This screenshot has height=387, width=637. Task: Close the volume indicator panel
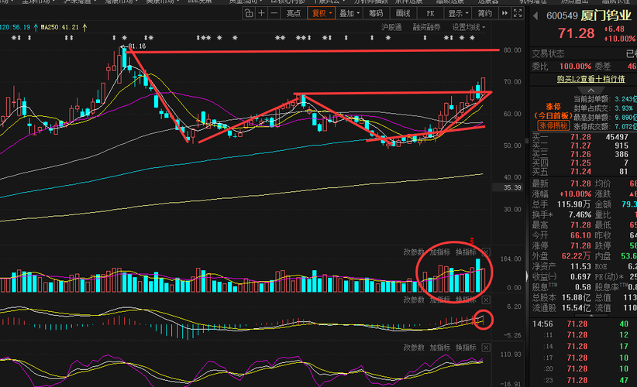click(x=486, y=252)
